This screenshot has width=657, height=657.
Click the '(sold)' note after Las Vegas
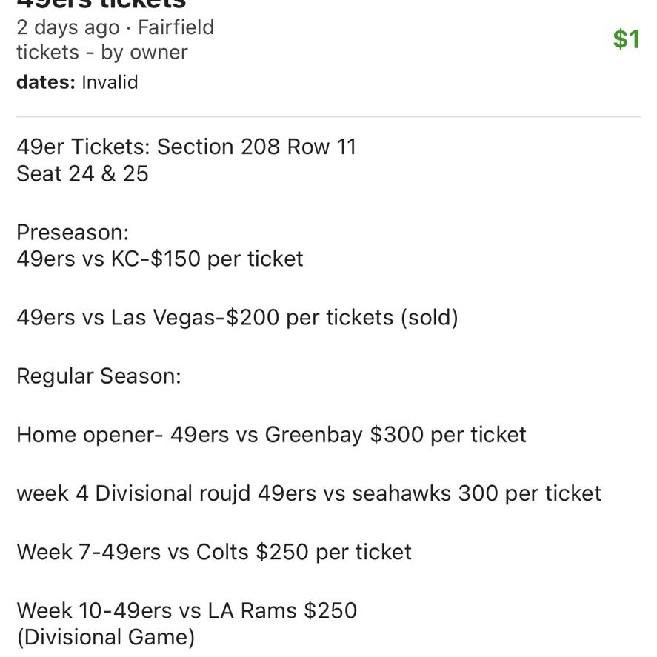[x=430, y=318]
